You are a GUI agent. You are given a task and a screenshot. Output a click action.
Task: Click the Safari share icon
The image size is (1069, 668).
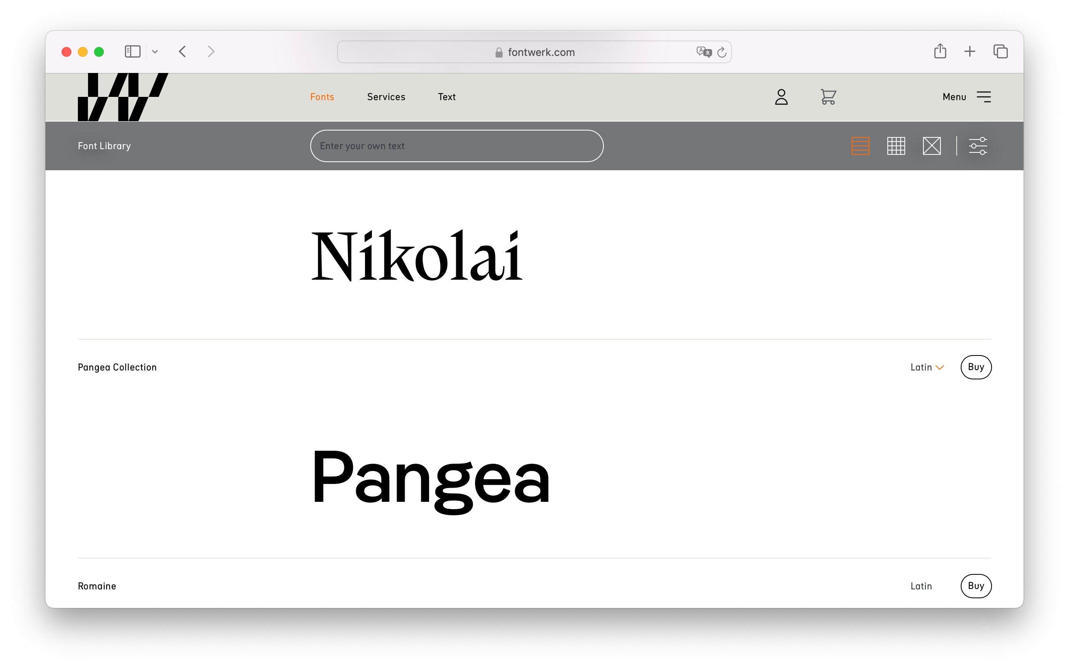[x=940, y=51]
